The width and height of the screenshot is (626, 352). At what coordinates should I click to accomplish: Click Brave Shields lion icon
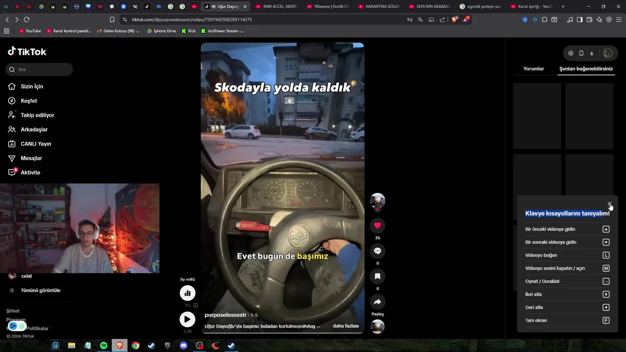coord(454,20)
